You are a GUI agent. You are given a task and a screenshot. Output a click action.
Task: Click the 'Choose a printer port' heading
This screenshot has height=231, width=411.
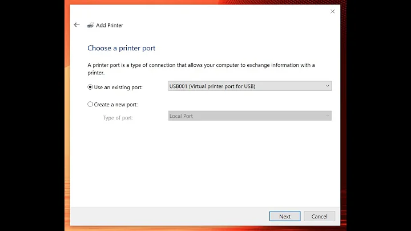122,48
